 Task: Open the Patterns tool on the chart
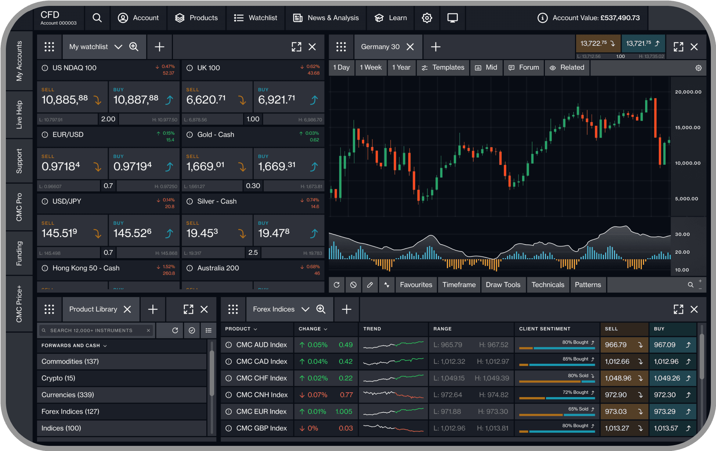coord(587,285)
